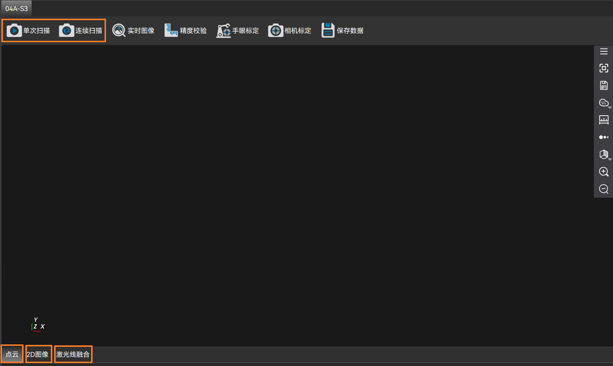Open the 激光线融合 tab
This screenshot has width=613, height=366.
(73, 354)
